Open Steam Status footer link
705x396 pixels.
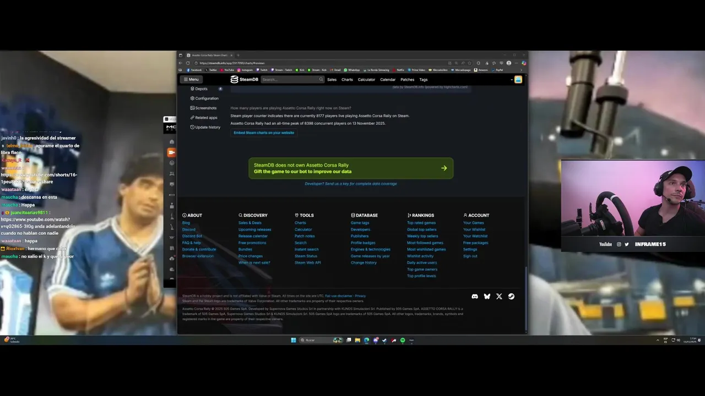306,256
